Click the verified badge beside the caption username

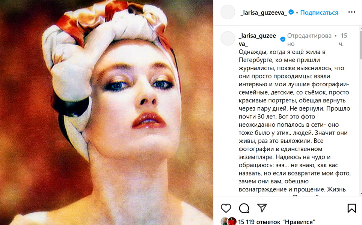(283, 39)
